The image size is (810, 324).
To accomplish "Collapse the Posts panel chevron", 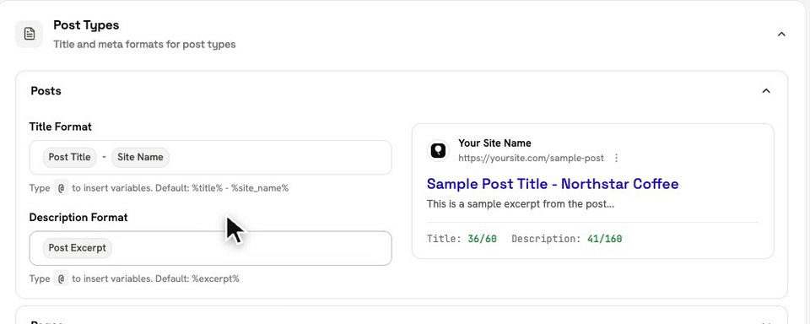I will [766, 91].
